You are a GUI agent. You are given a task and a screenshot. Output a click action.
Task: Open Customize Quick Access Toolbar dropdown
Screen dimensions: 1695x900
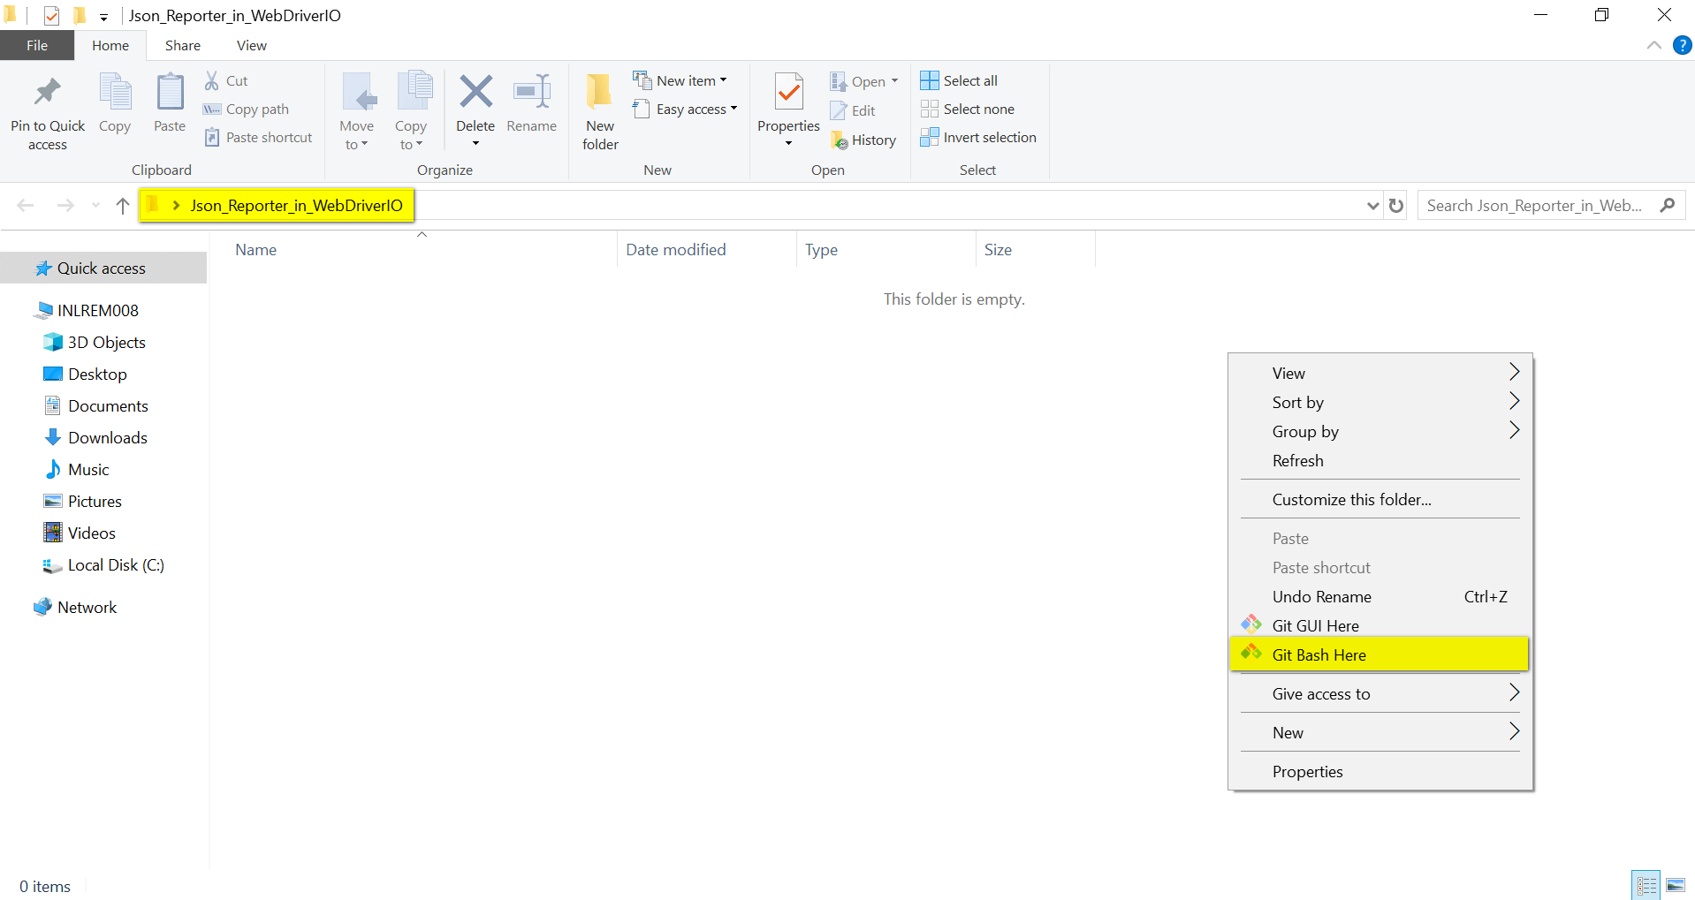[103, 17]
